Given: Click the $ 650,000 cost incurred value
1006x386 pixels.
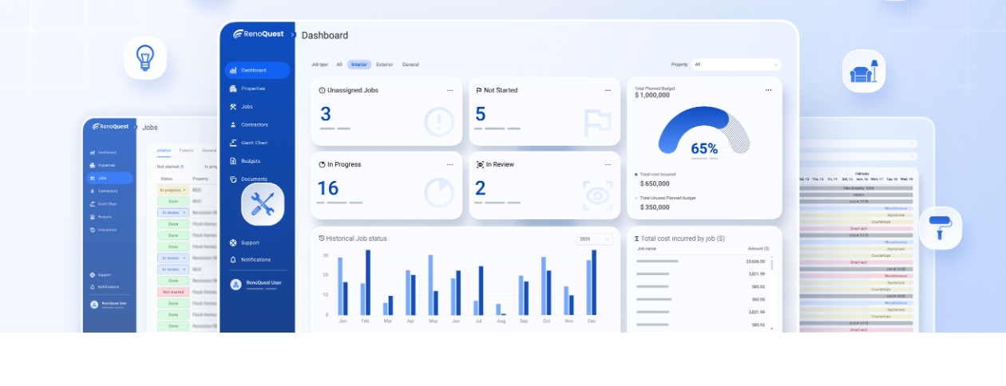Looking at the screenshot, I should click(655, 183).
